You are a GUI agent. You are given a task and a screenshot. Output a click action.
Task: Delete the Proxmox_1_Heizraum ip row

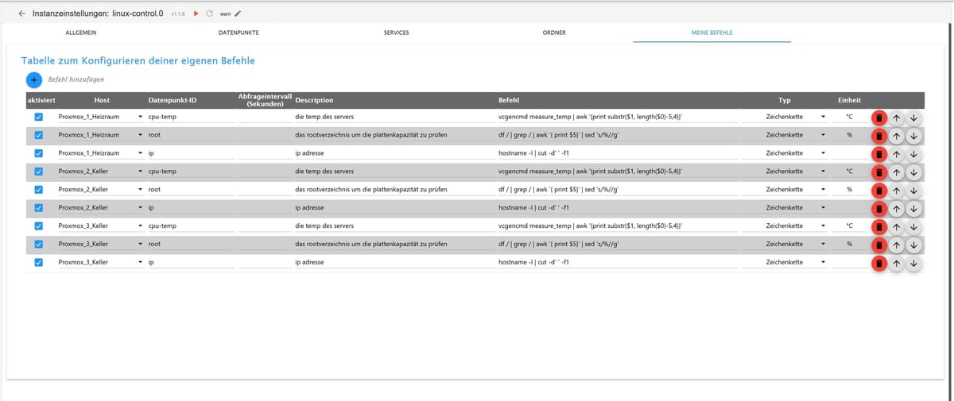click(879, 154)
